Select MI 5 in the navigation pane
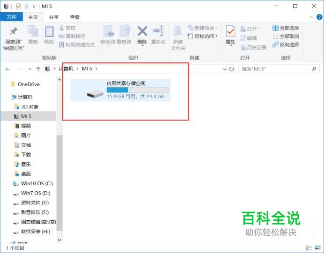This screenshot has width=324, height=253. pyautogui.click(x=28, y=116)
